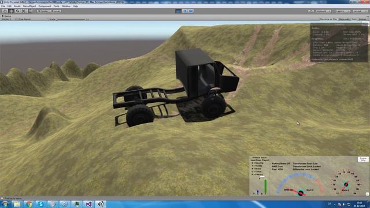Screen dimensions: 370x208
Task: Click the 'Network' line in Statistics overlay
Action: tap(332, 60)
